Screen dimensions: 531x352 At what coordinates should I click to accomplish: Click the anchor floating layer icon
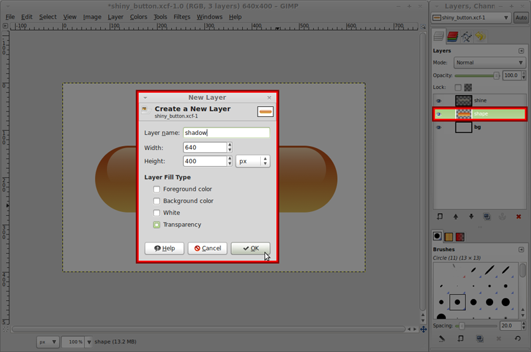point(502,217)
